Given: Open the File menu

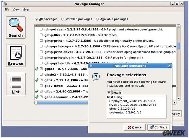Looking at the screenshot, I should point(7,9).
